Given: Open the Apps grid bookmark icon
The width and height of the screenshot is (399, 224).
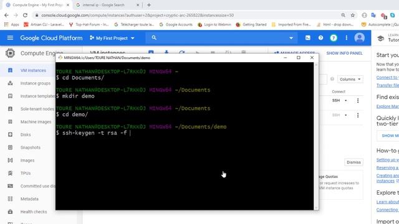Looking at the screenshot, I should pyautogui.click(x=6, y=24).
